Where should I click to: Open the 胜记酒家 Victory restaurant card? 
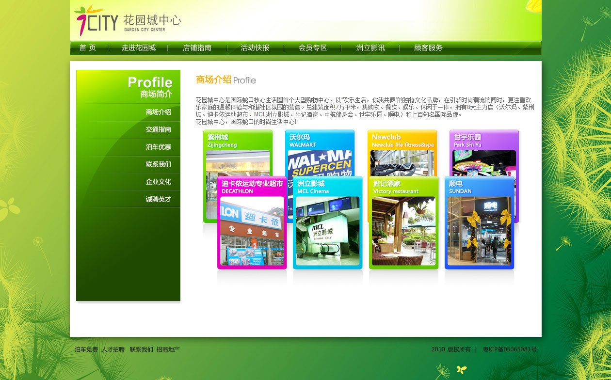point(404,222)
